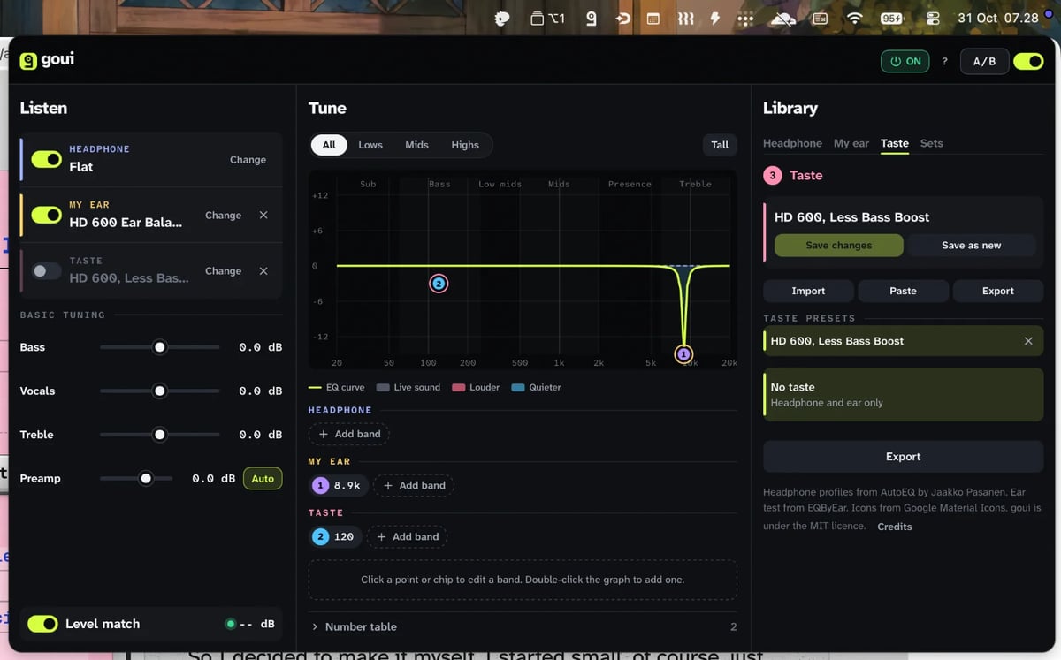
Task: Open the 120 band chip
Action: 335,536
